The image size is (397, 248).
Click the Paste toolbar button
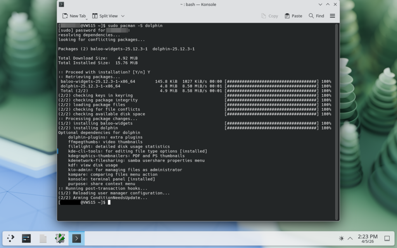[293, 16]
